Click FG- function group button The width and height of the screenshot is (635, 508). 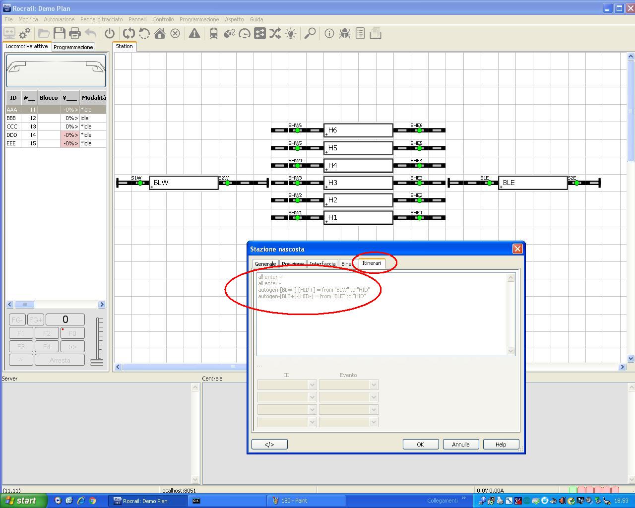(x=17, y=319)
